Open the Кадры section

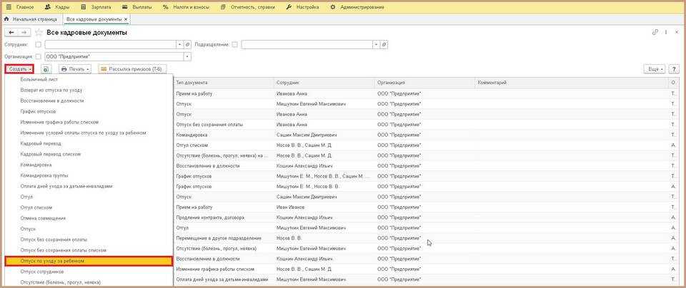(x=56, y=7)
